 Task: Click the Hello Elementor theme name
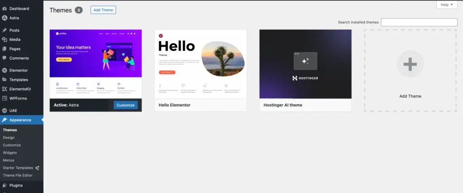tap(175, 105)
